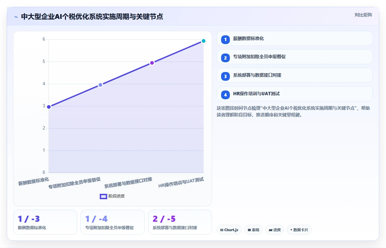Click the y-axis label 6
The image size is (386, 248).
44,39
